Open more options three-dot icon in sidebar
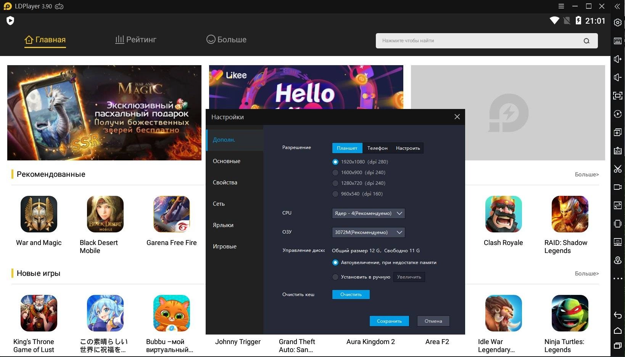 coord(617,279)
